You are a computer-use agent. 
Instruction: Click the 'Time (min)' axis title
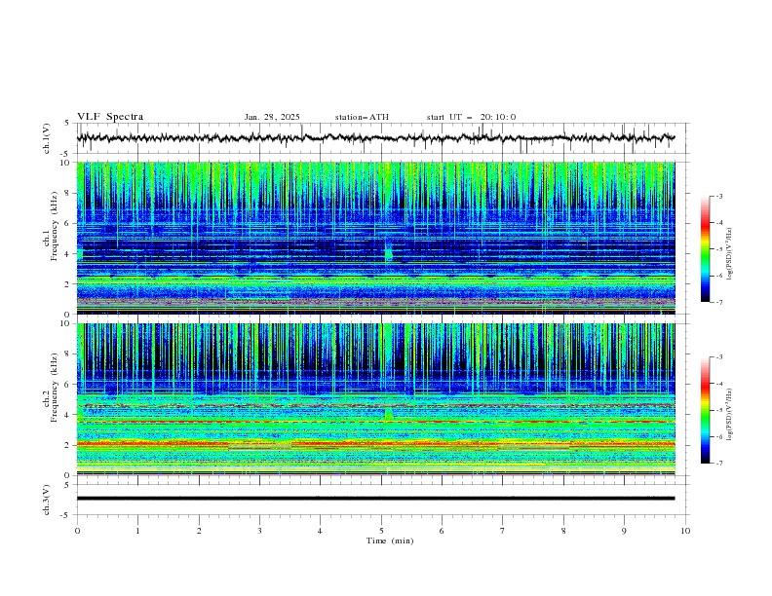coord(390,540)
